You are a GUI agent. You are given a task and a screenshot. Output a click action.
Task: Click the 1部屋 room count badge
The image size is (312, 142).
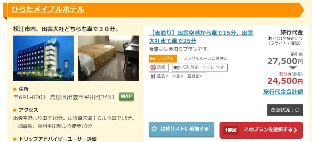click(x=231, y=130)
